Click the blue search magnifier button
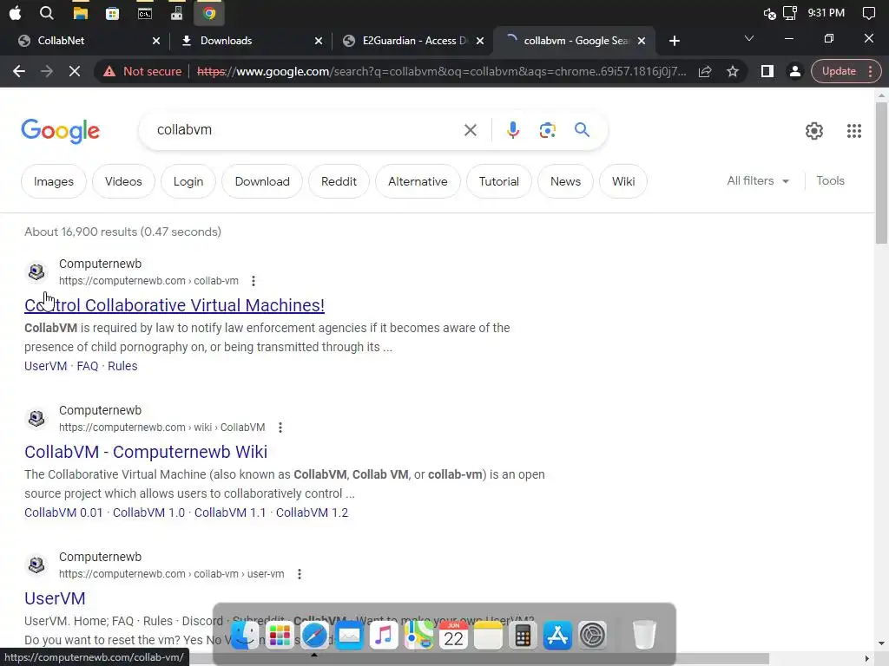 click(582, 130)
